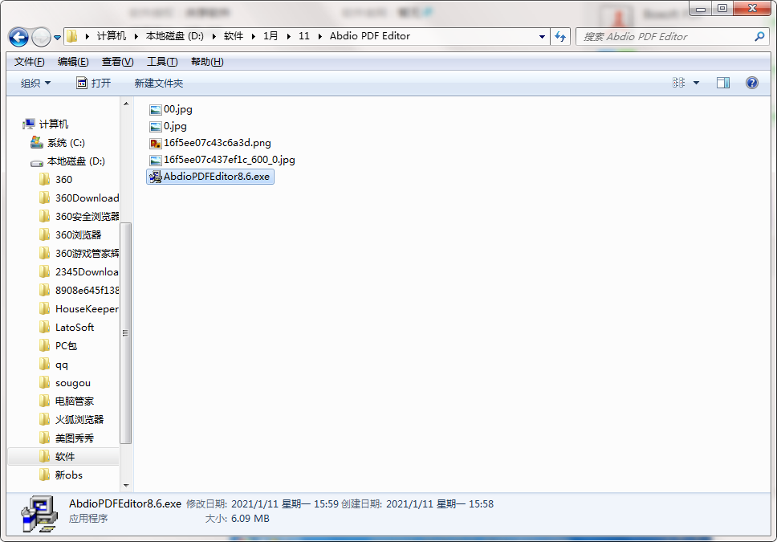
Task: Open the address bar history dropdown arrow
Action: tap(542, 37)
